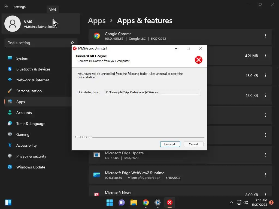This screenshot has height=209, width=279.
Task: Open more options for Google Chrome
Action: click(x=265, y=36)
